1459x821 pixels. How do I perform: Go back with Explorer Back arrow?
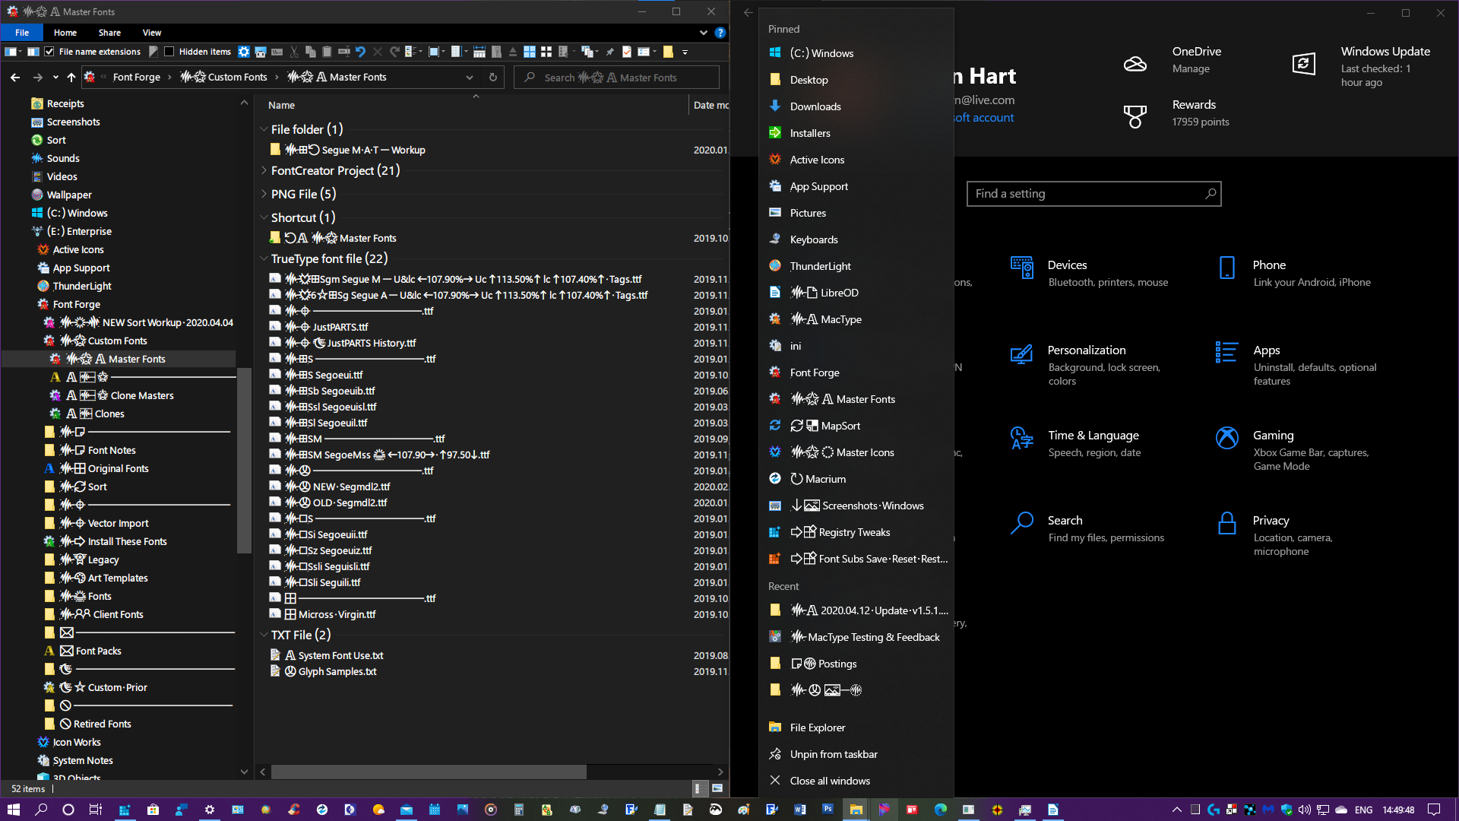(15, 77)
